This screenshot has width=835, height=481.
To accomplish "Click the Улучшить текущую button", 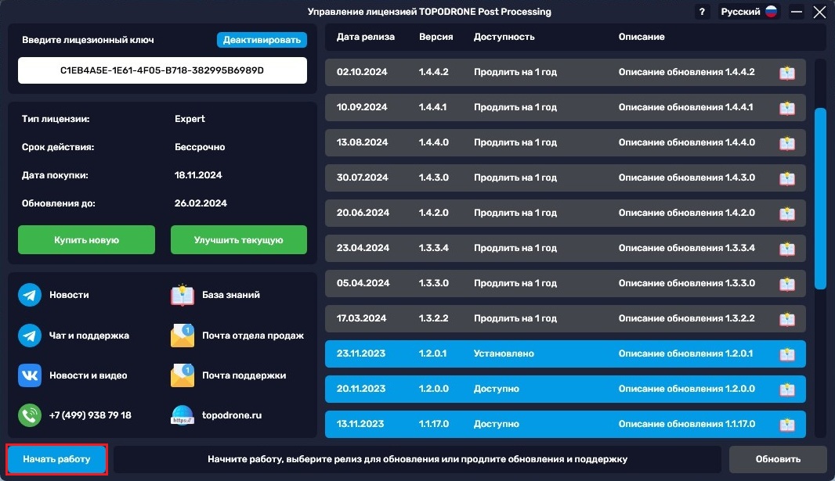I will [239, 239].
